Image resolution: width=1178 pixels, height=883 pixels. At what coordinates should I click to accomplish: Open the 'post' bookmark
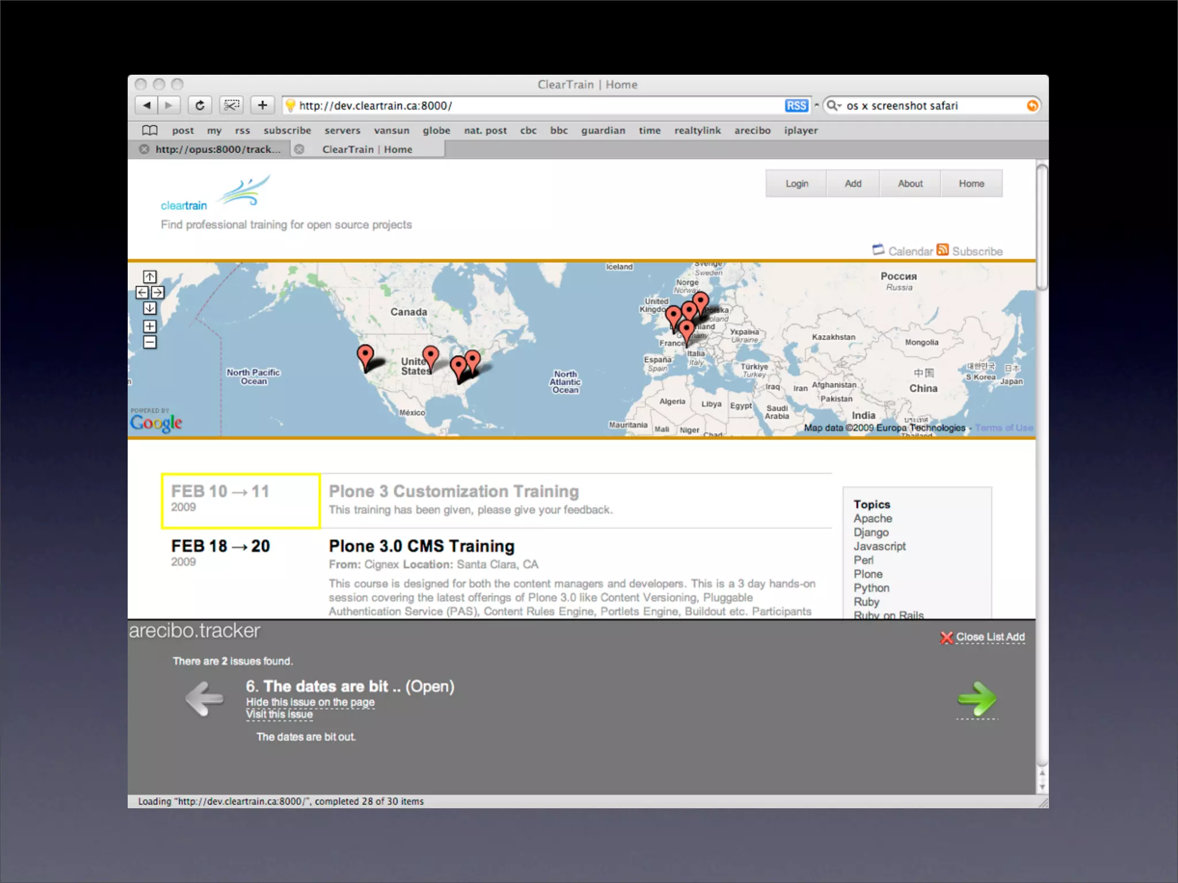coord(183,131)
